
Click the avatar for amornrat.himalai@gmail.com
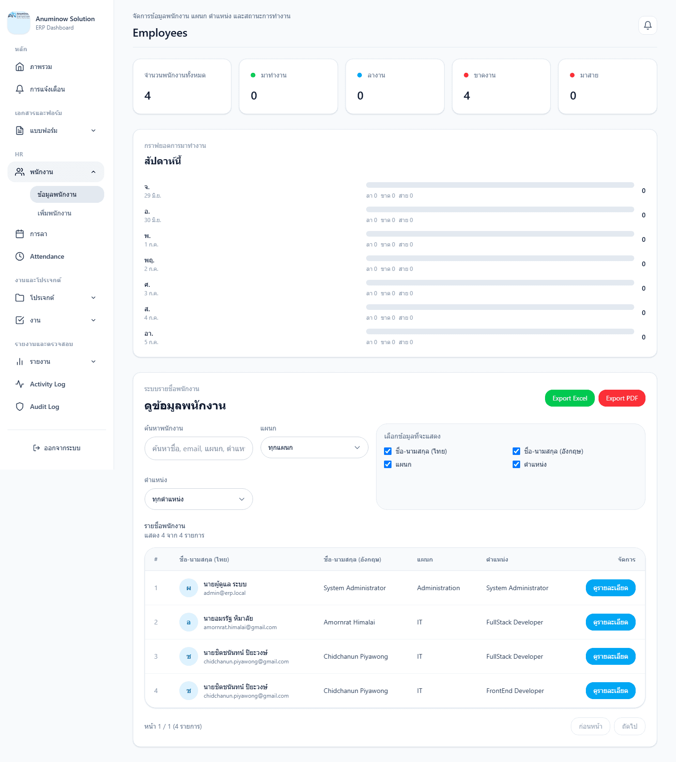(189, 622)
